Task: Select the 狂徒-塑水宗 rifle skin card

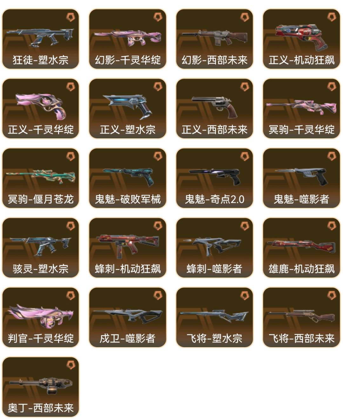Action: point(41,39)
